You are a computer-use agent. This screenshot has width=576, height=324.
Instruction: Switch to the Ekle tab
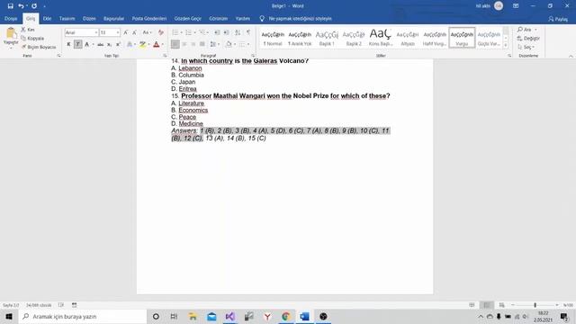[x=47, y=18]
